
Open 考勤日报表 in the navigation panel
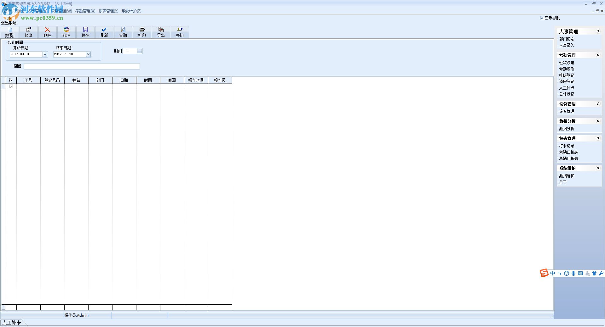tap(568, 152)
